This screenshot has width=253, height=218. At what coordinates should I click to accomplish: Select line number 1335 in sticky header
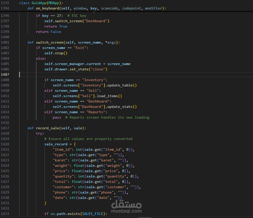point(5,3)
